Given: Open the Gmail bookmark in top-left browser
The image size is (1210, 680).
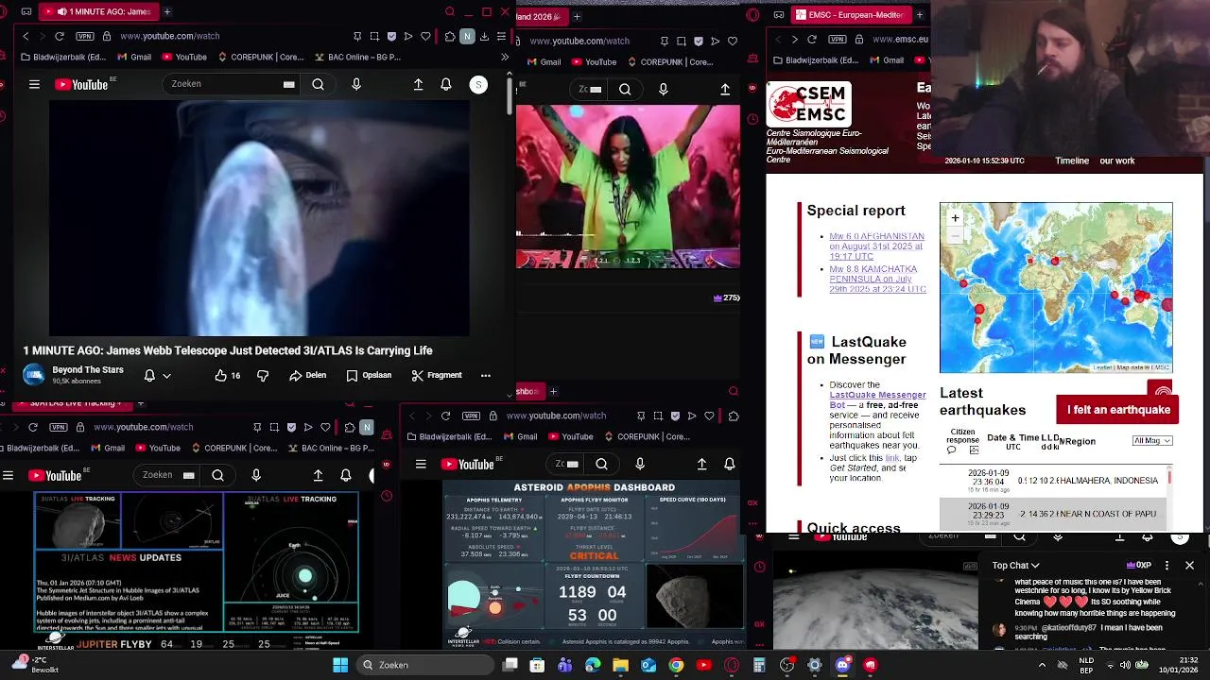Looking at the screenshot, I should [x=134, y=57].
